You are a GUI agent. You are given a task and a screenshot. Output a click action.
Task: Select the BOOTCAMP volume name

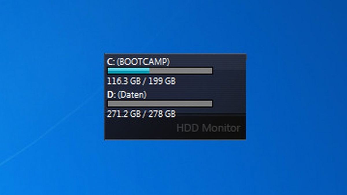click(x=143, y=62)
